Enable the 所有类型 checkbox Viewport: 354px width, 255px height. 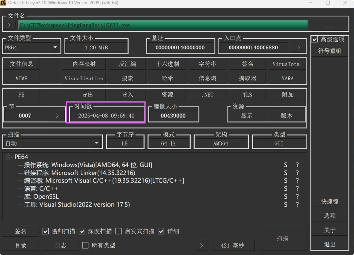pos(85,245)
